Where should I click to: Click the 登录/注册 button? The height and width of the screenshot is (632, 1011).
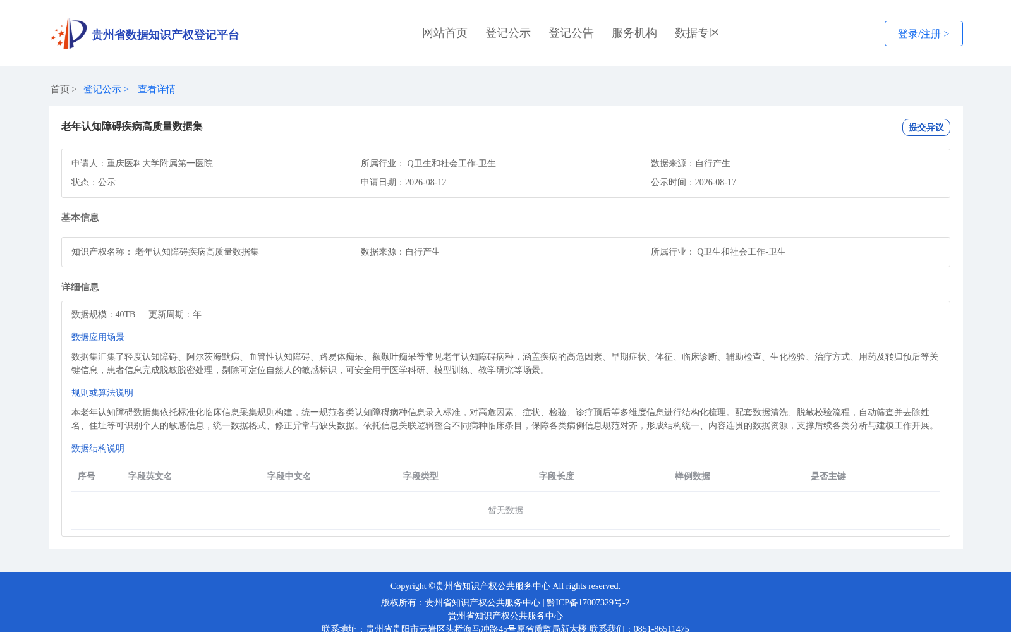pos(924,33)
